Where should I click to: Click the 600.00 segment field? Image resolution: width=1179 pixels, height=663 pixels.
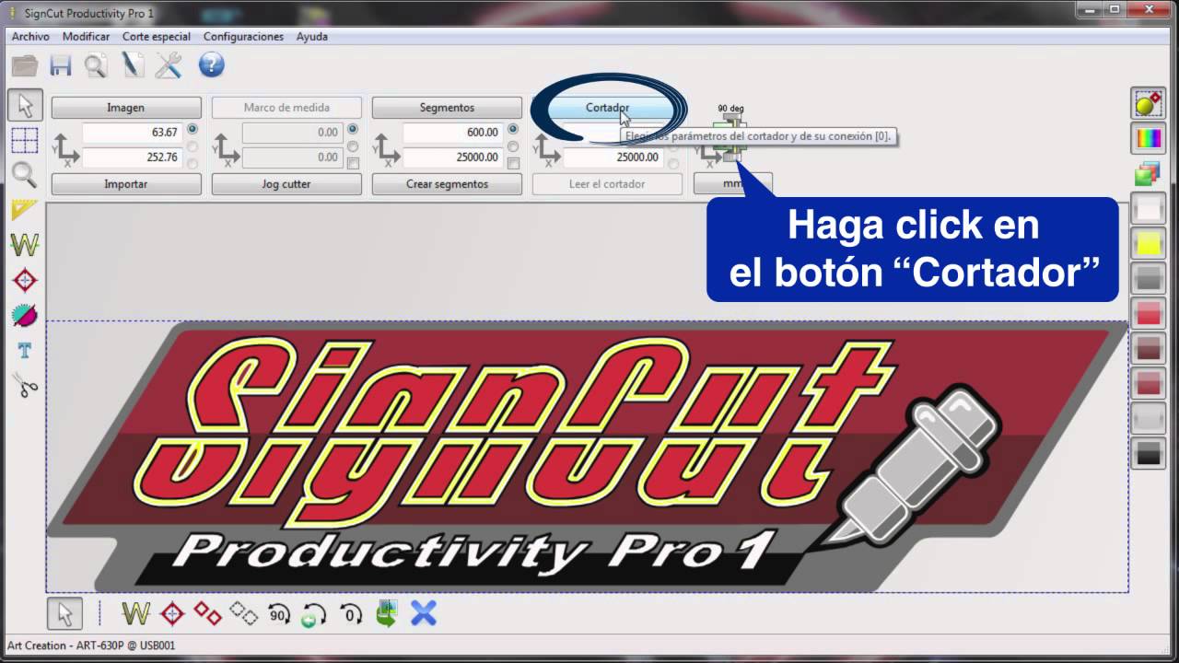[453, 133]
